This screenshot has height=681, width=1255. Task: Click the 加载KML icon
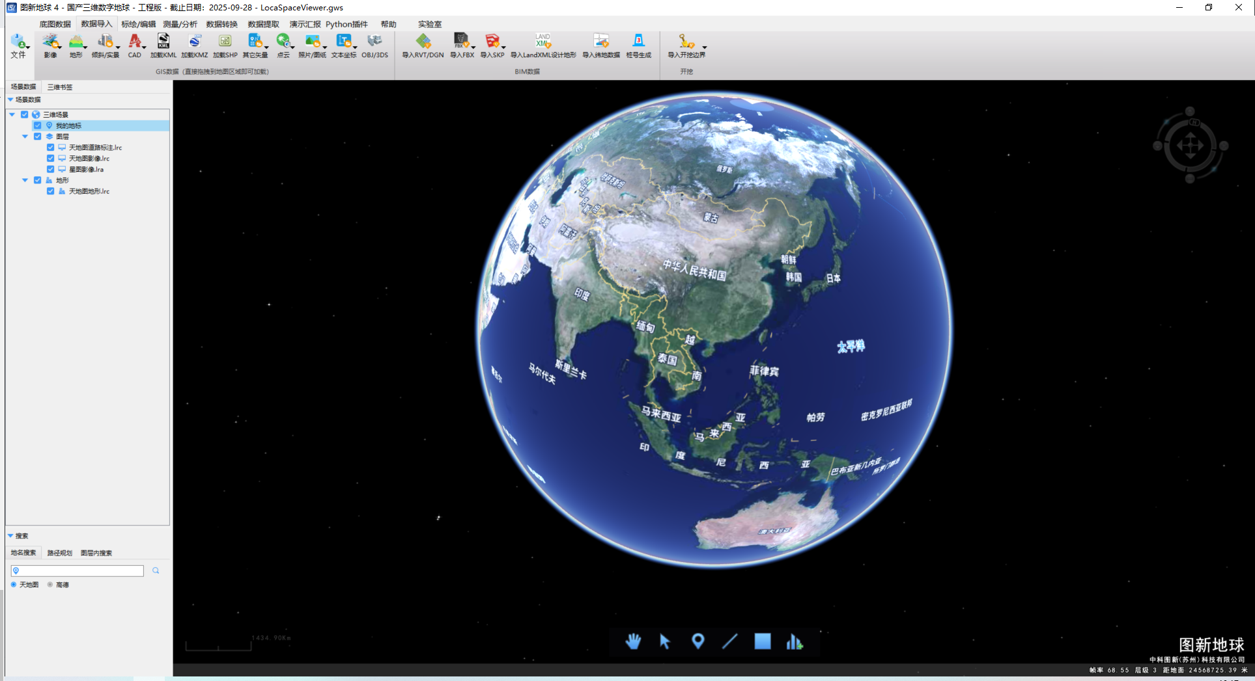[x=163, y=42]
